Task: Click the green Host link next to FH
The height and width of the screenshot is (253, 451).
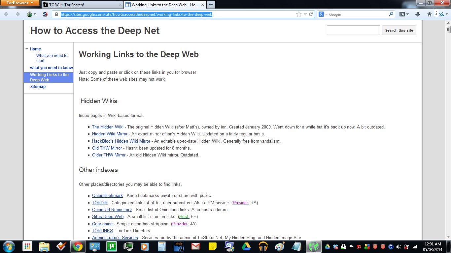Action: coord(184,217)
